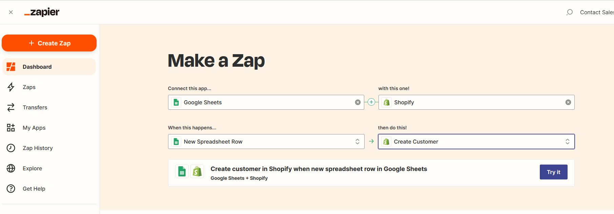Click the Google Sheets app input field
The width and height of the screenshot is (614, 214).
(264, 102)
